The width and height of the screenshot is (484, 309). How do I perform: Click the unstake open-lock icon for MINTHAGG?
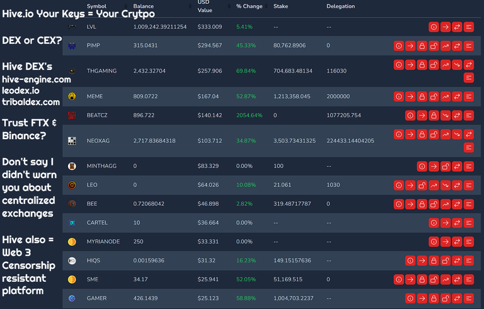tap(446, 167)
